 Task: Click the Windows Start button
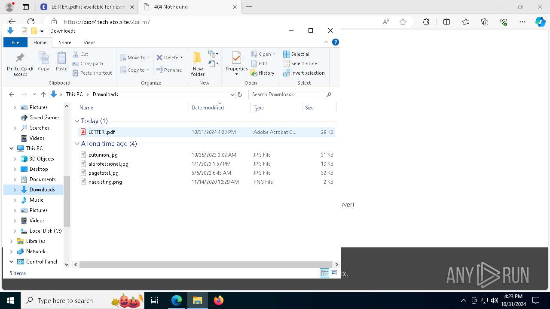[x=10, y=300]
